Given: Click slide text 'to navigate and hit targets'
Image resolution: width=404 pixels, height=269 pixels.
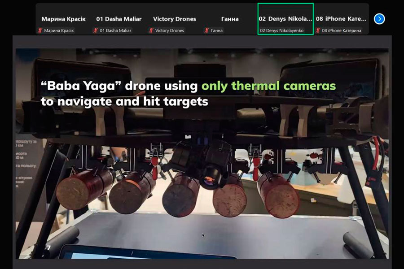Looking at the screenshot, I should (124, 101).
